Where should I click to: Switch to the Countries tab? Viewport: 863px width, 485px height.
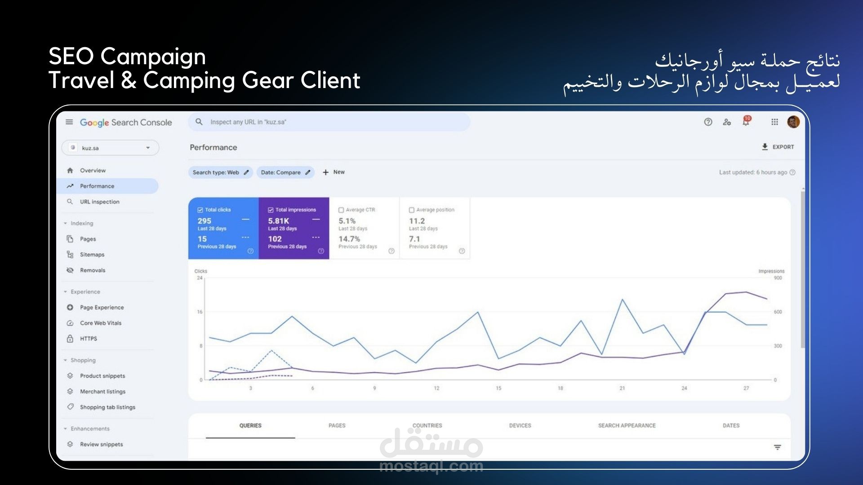[x=427, y=425]
